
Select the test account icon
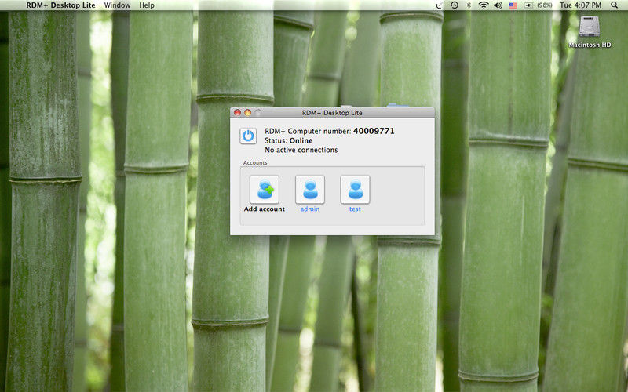click(x=356, y=190)
